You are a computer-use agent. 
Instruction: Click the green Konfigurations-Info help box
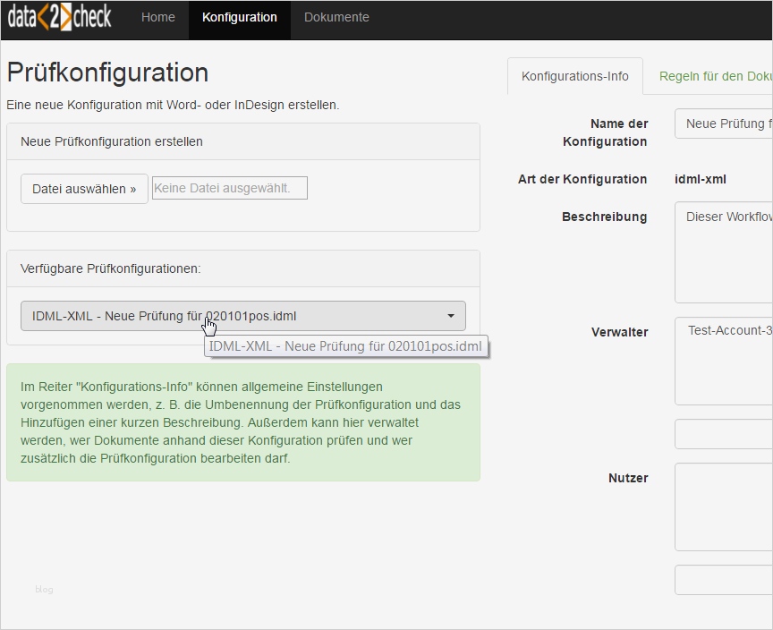click(x=243, y=422)
